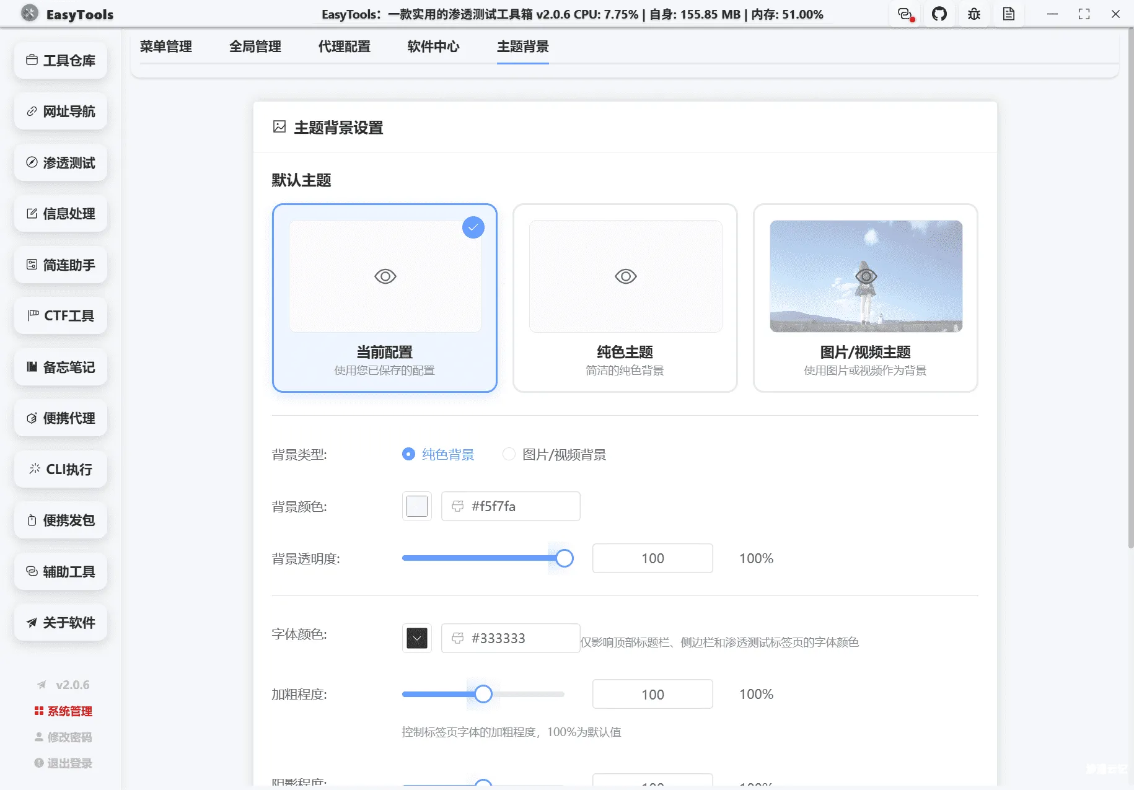Open the 便携代理 sidebar tool
Viewport: 1134px width, 790px height.
(60, 418)
